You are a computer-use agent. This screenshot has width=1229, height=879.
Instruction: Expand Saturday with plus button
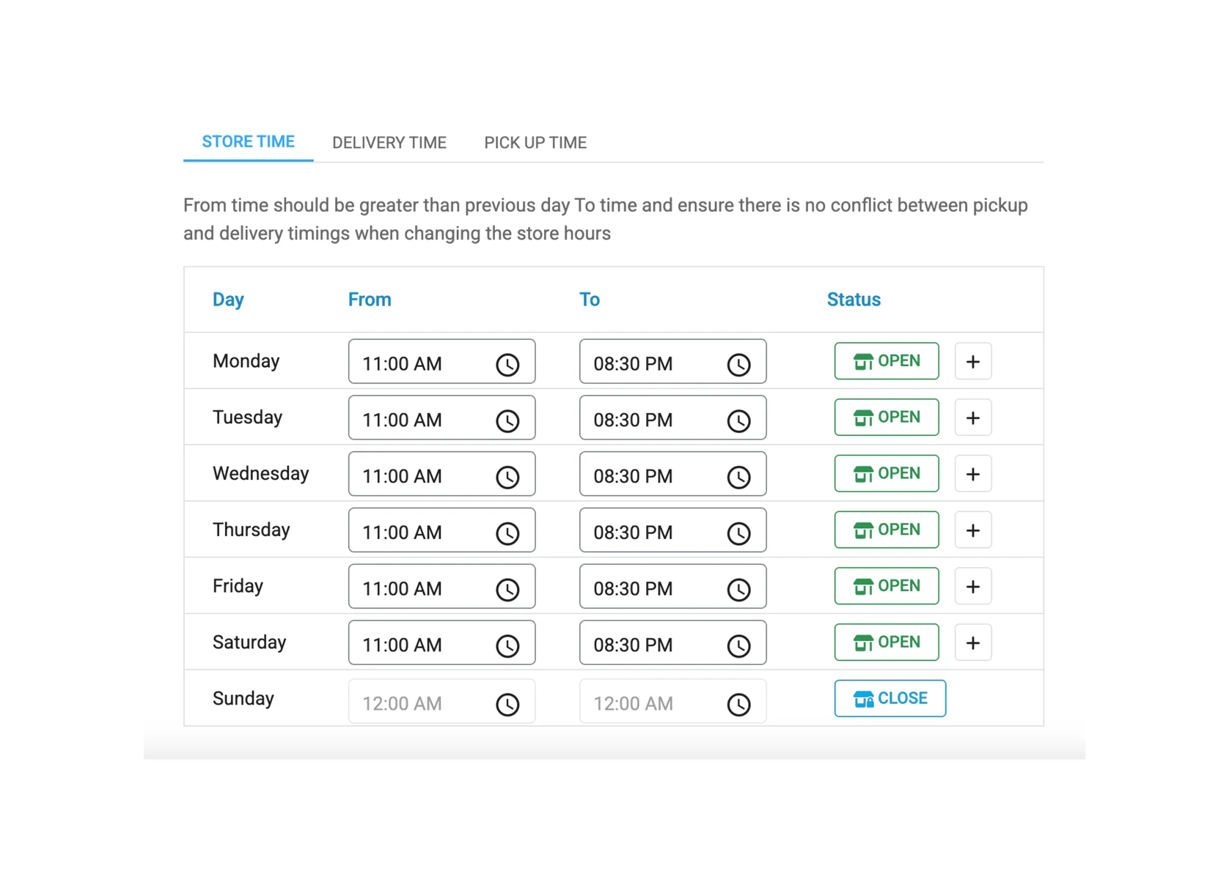[972, 642]
